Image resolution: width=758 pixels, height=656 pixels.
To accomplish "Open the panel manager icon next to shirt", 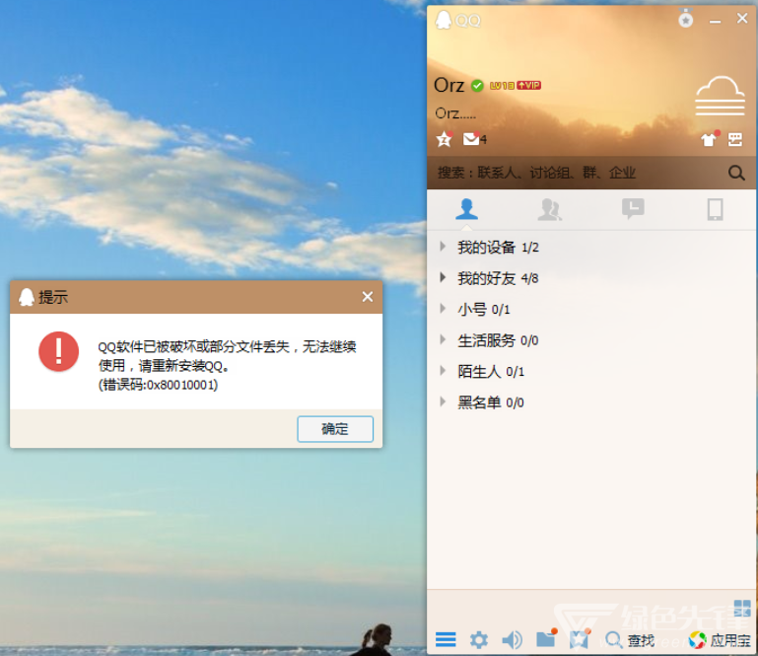I will [x=735, y=139].
